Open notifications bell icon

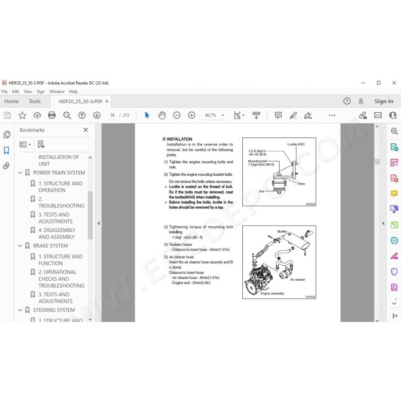coord(361,101)
